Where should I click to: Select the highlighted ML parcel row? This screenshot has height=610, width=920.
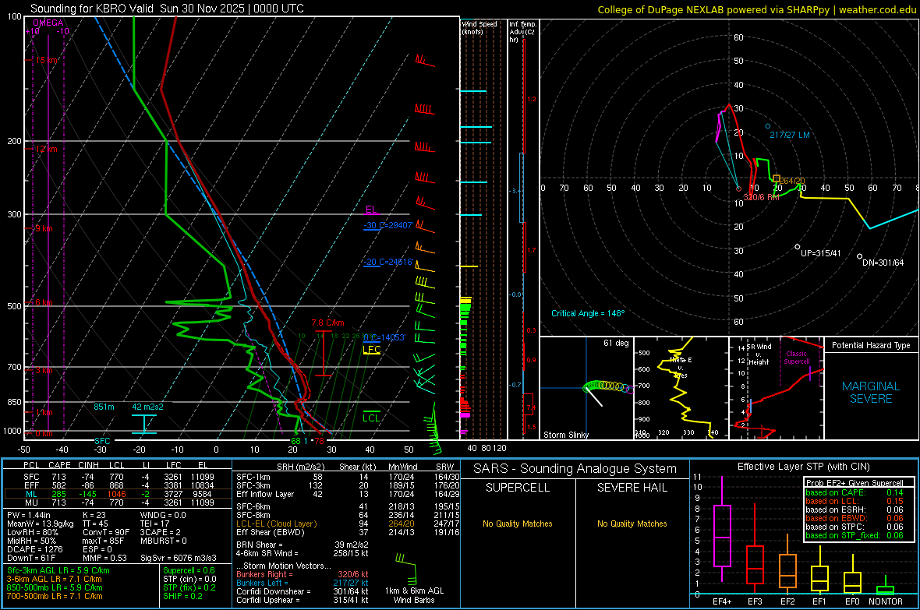pos(118,494)
